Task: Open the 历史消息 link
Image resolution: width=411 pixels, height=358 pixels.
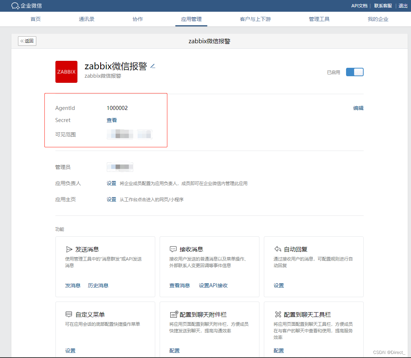Action: point(98,285)
